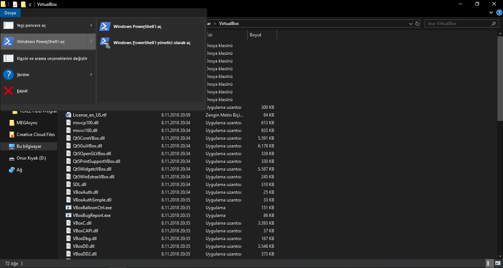The width and height of the screenshot is (503, 268).
Task: Switch to details view icon in status bar
Action: 490,263
